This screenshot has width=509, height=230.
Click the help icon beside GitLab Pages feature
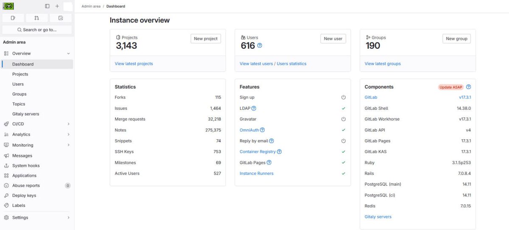pos(269,163)
